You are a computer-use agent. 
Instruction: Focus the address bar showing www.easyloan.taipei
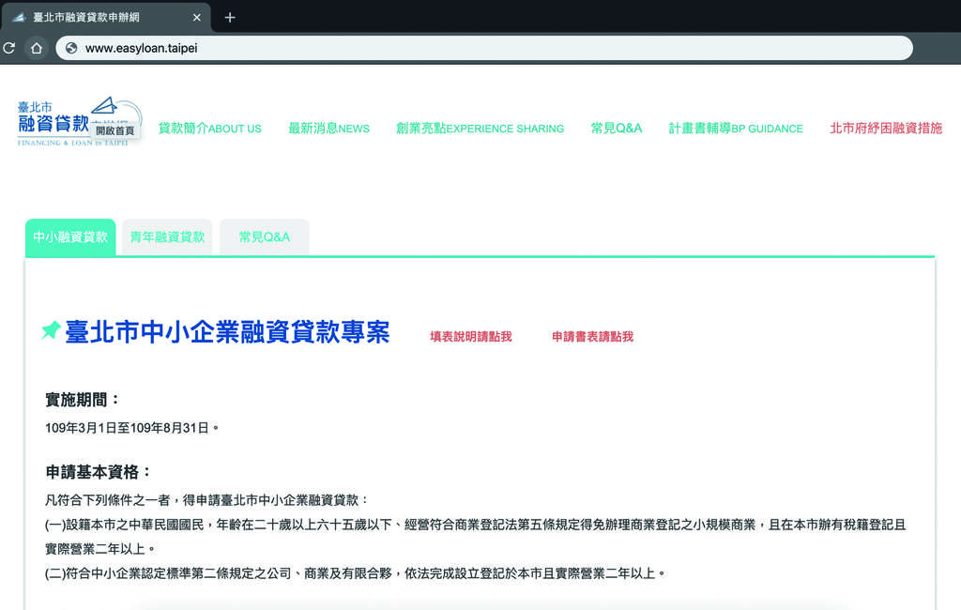tap(484, 48)
